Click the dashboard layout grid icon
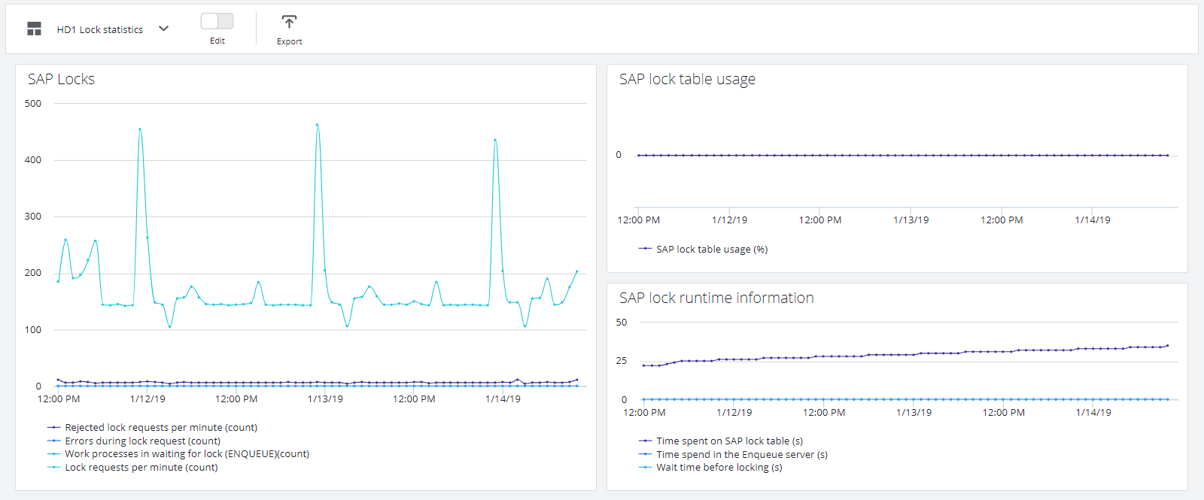This screenshot has width=1204, height=500. click(x=34, y=29)
